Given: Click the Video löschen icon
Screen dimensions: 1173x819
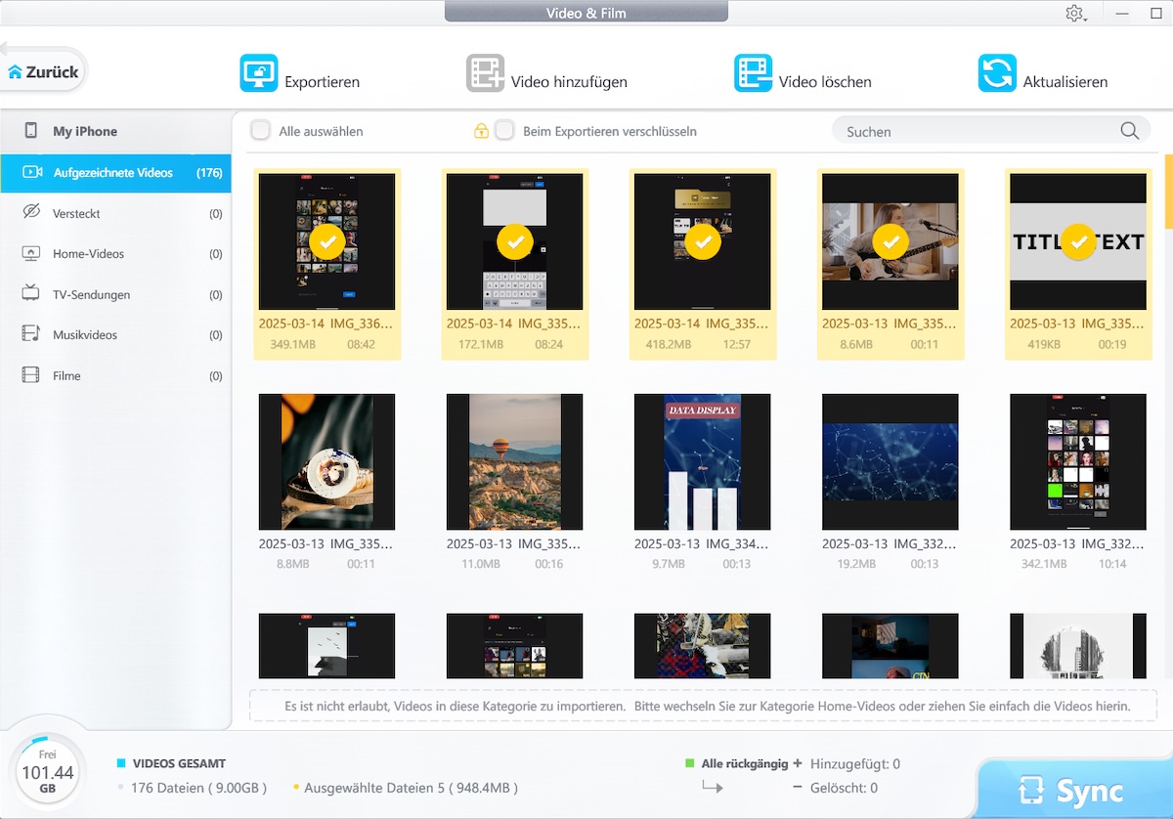Looking at the screenshot, I should (753, 73).
